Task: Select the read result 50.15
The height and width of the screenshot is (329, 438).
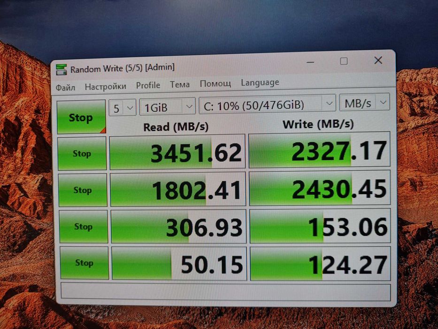Action: click(179, 263)
